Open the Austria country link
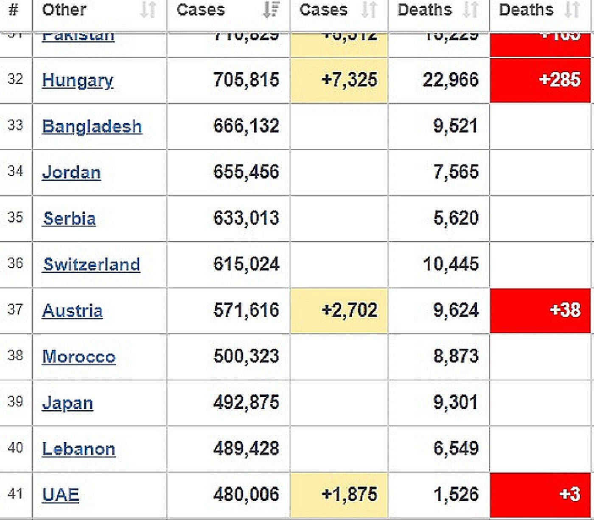Screen dimensions: 594x520 pos(72,311)
